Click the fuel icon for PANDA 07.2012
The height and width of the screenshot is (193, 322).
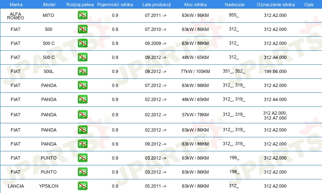pos(82,85)
